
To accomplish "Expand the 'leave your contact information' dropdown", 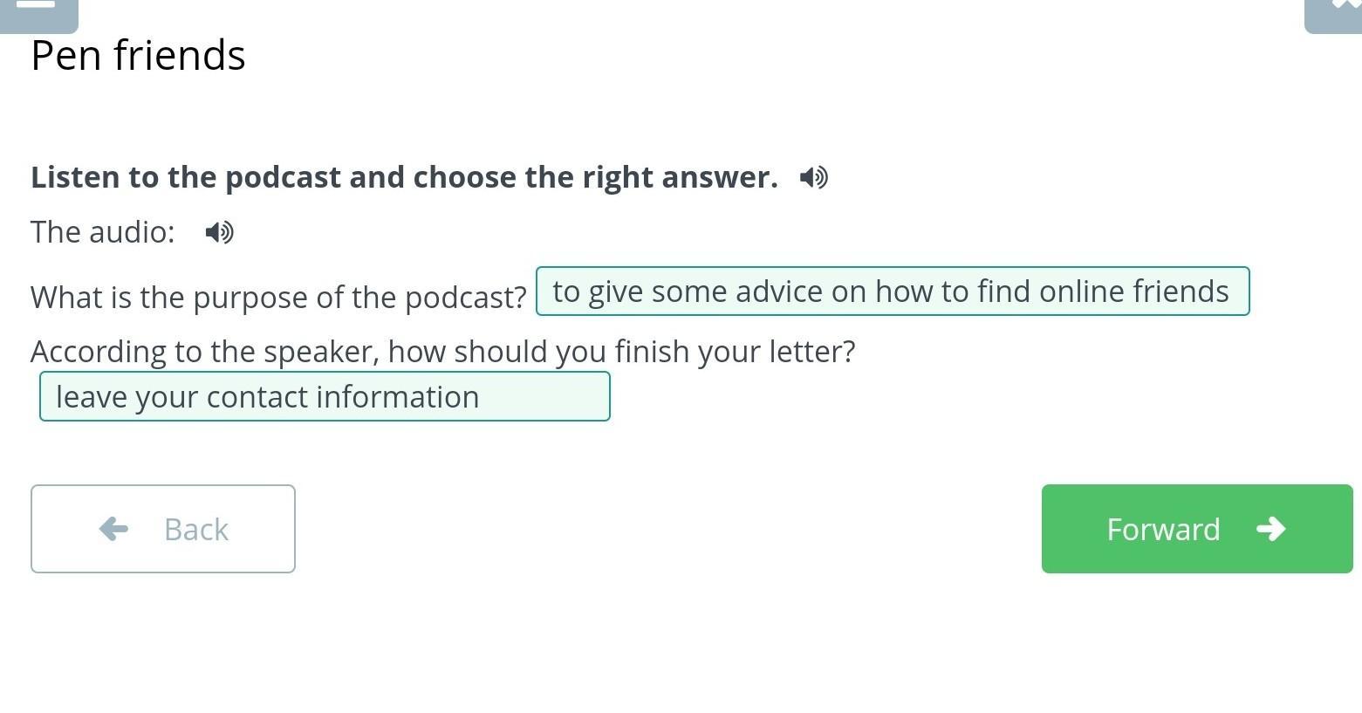I will coord(325,396).
